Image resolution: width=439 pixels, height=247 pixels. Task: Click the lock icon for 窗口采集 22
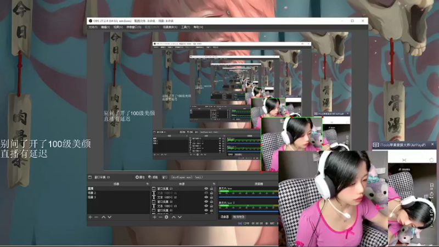(211, 201)
